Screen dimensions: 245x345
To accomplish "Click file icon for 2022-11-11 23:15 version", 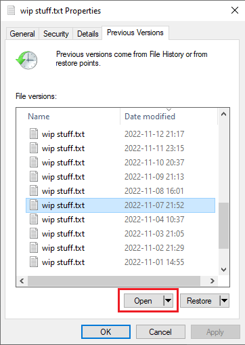I will click(34, 148).
